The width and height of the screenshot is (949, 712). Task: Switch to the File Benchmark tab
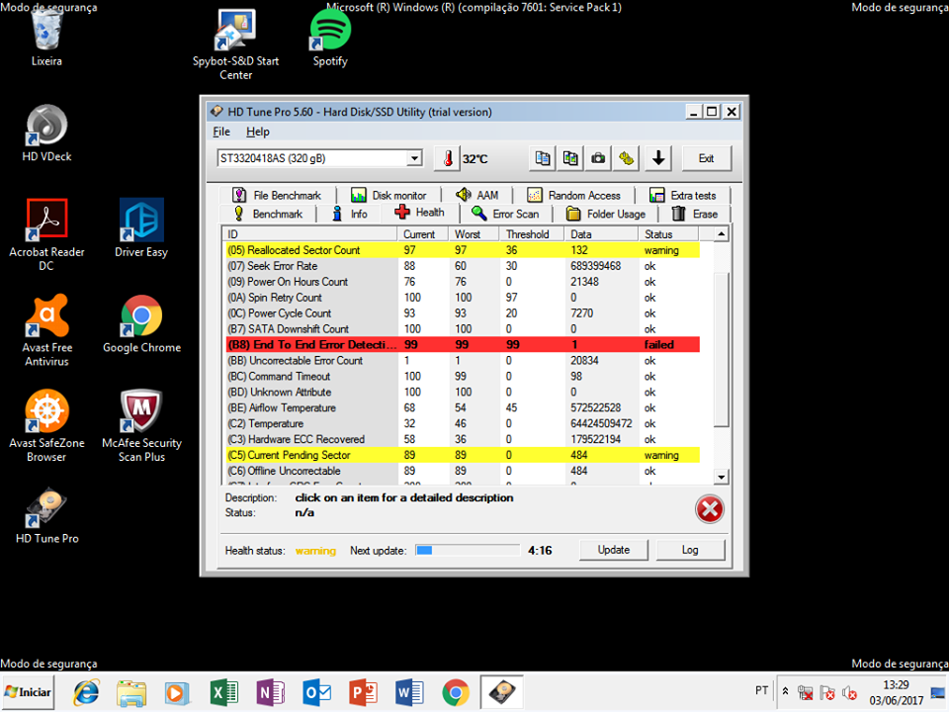point(277,195)
